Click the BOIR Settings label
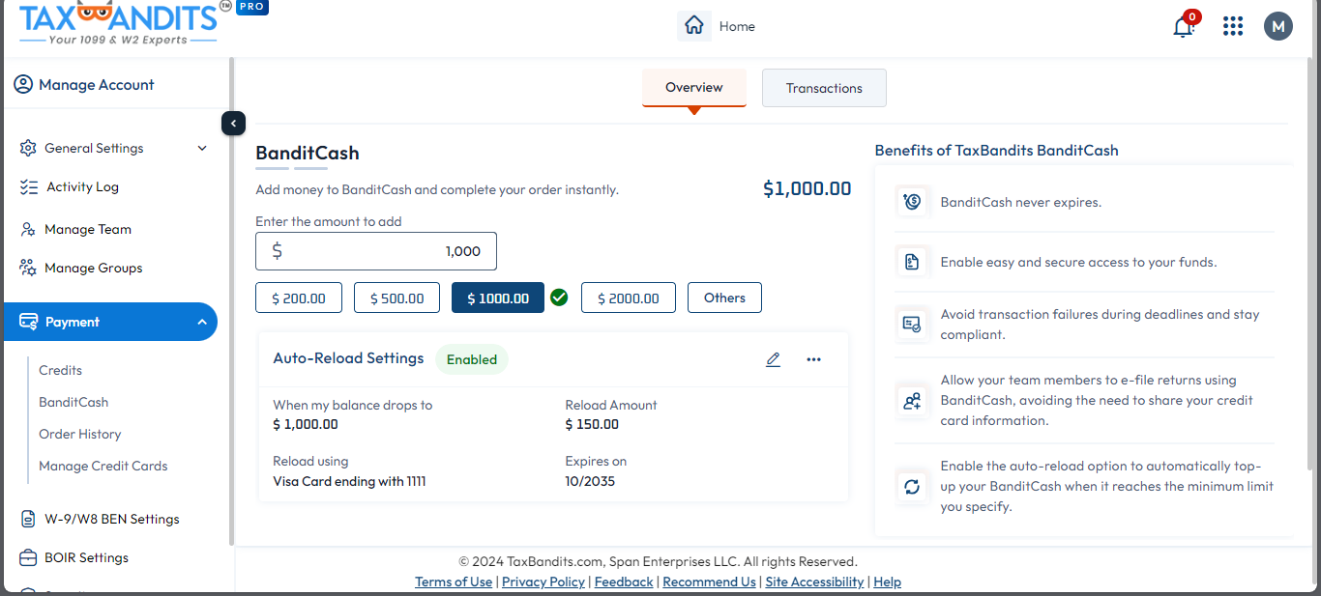This screenshot has height=596, width=1321. tap(86, 558)
